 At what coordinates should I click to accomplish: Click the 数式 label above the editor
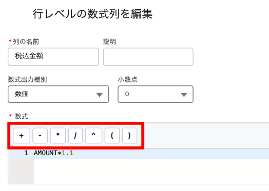pos(21,117)
